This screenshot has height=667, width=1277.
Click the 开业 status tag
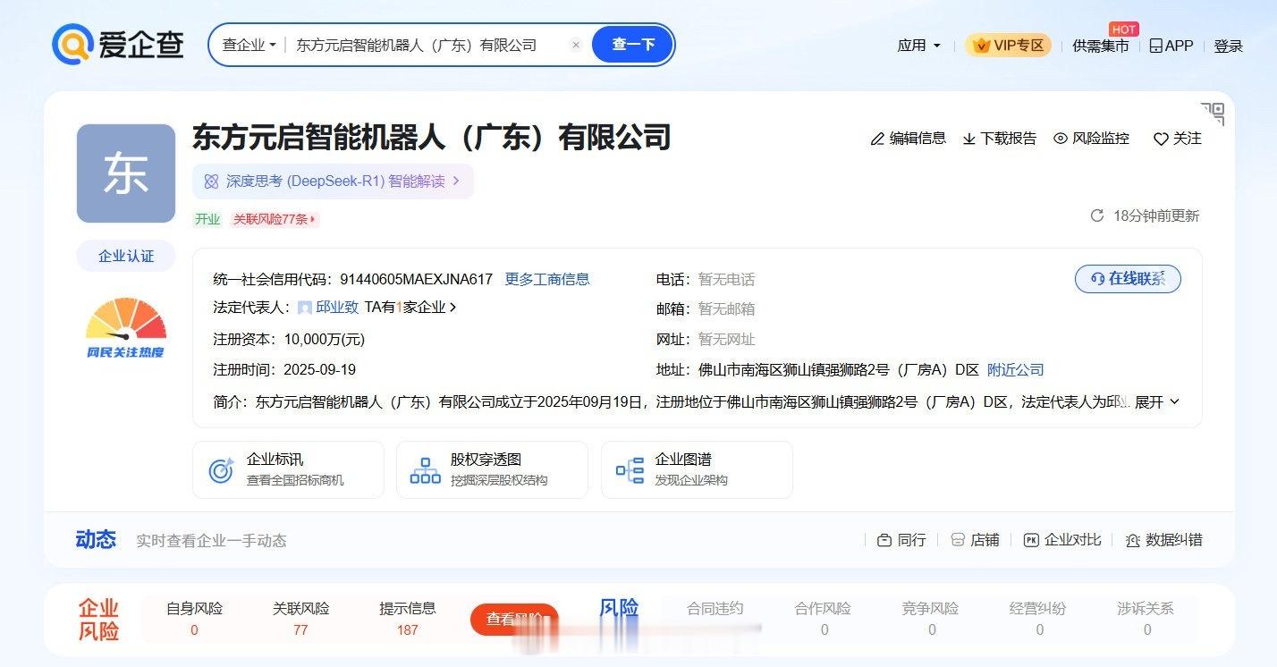click(207, 219)
